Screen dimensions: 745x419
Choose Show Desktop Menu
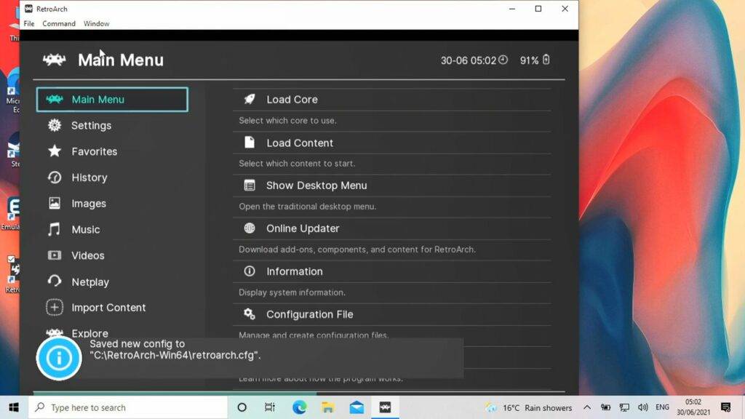coord(392,185)
